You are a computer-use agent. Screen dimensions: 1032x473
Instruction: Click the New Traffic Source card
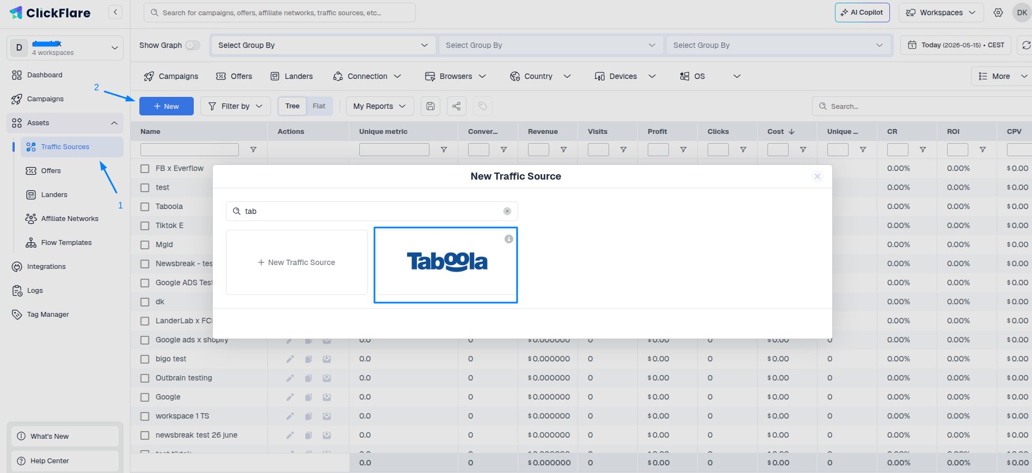pos(297,262)
